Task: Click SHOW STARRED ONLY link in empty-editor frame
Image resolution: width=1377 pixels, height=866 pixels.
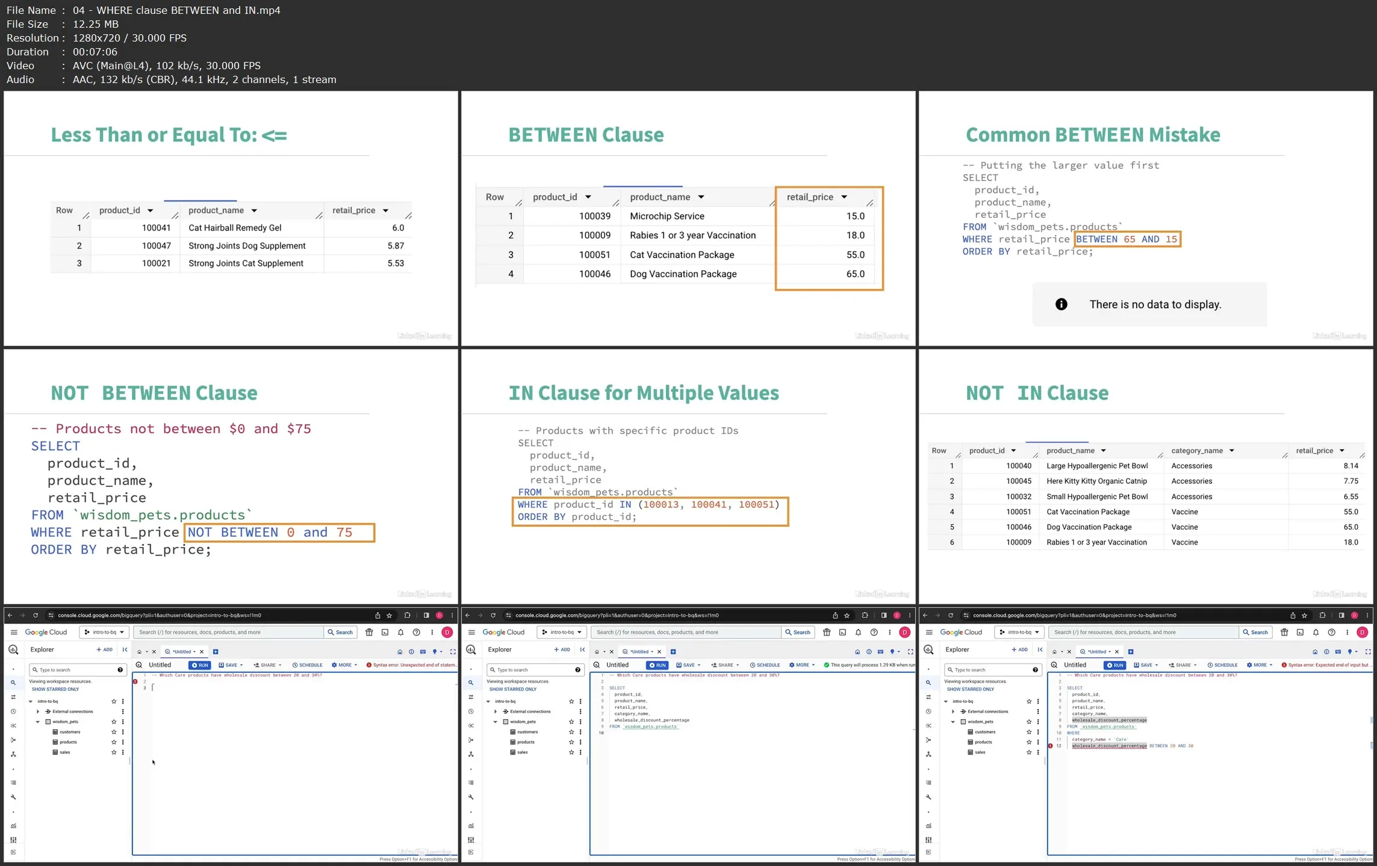Action: point(55,689)
